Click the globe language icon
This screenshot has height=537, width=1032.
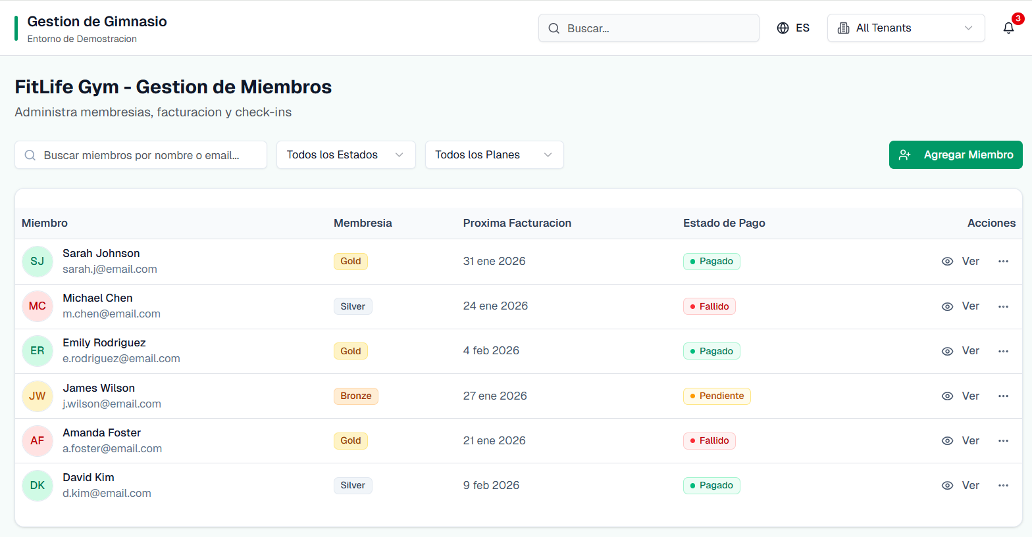(x=783, y=28)
